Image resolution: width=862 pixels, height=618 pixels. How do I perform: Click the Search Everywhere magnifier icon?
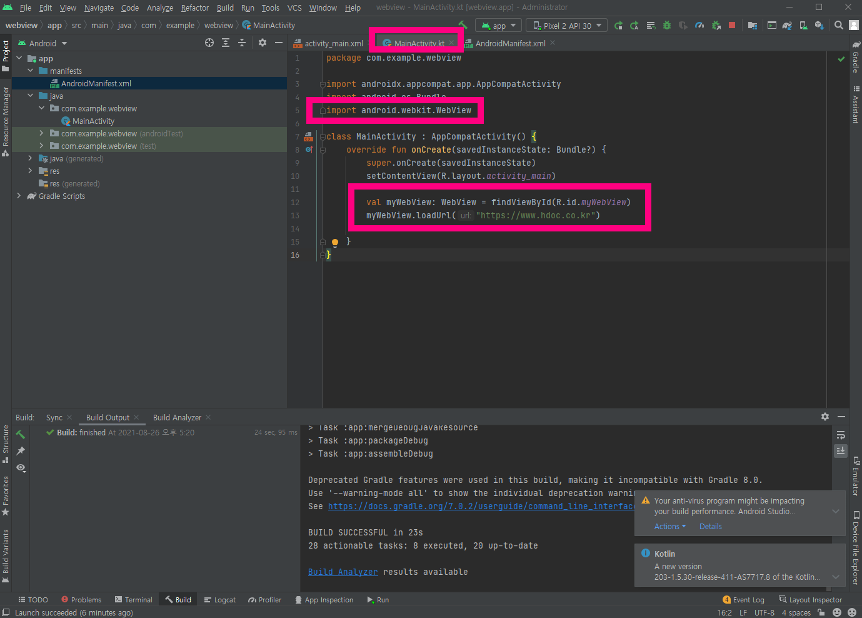(x=839, y=26)
